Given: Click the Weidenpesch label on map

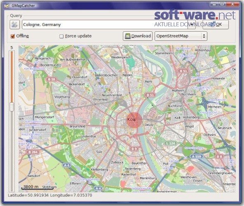Looking at the screenshot, I should (121, 57).
